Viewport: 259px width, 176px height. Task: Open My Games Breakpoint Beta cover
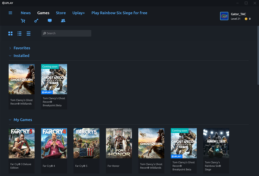[x=184, y=143]
